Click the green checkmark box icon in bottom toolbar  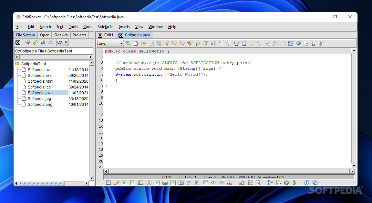click(x=157, y=183)
